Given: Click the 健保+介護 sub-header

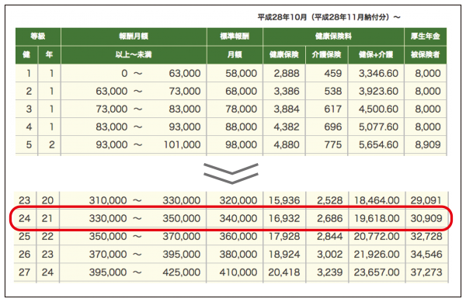Looking at the screenshot, I should coord(376,54).
